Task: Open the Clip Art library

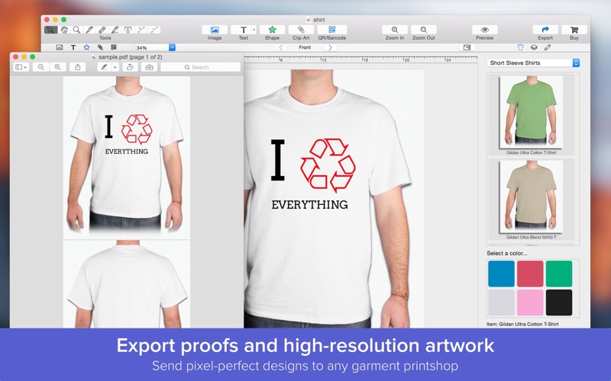Action: point(301,30)
